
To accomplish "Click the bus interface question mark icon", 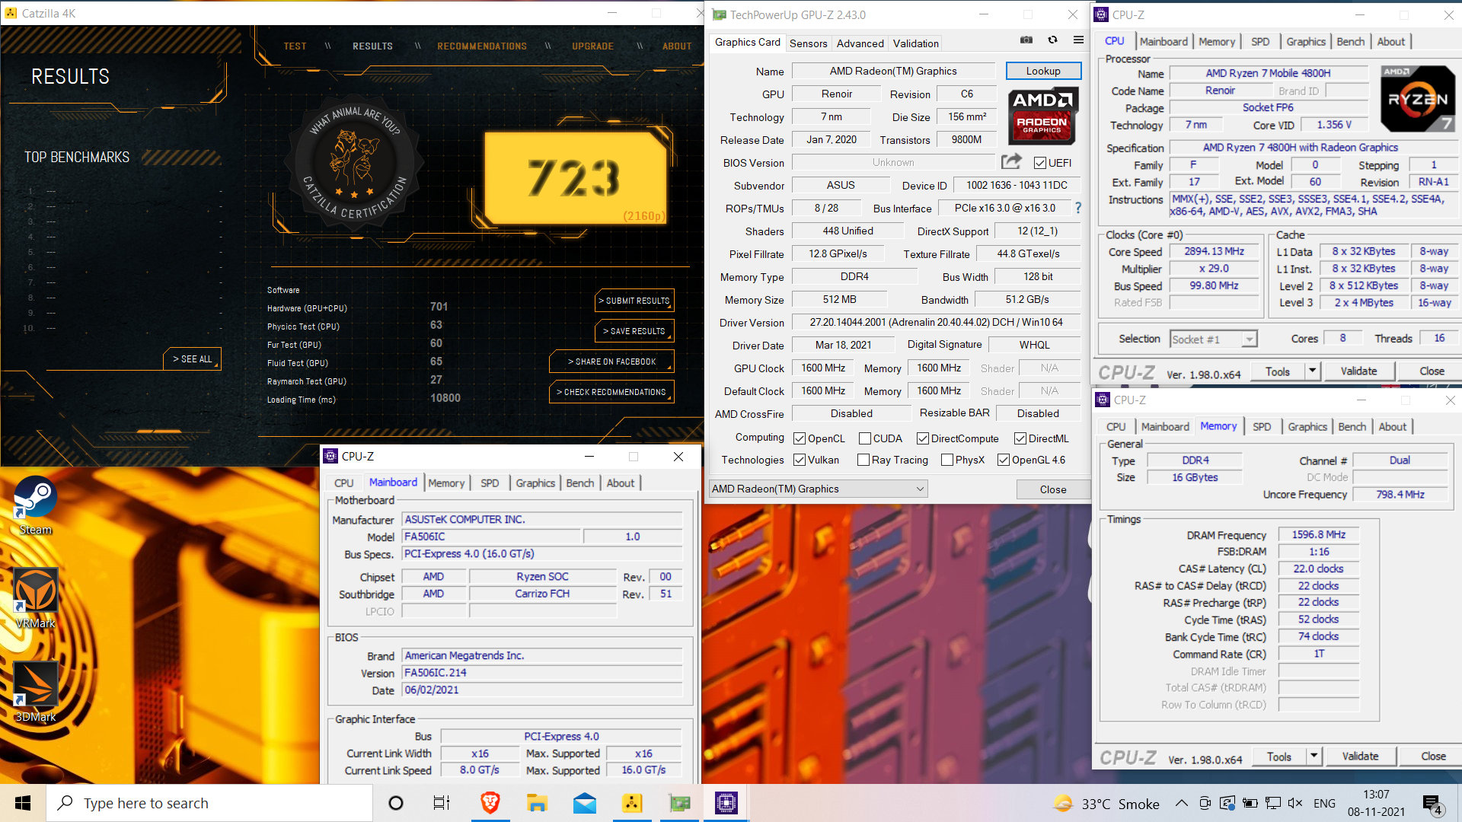I will [x=1077, y=208].
